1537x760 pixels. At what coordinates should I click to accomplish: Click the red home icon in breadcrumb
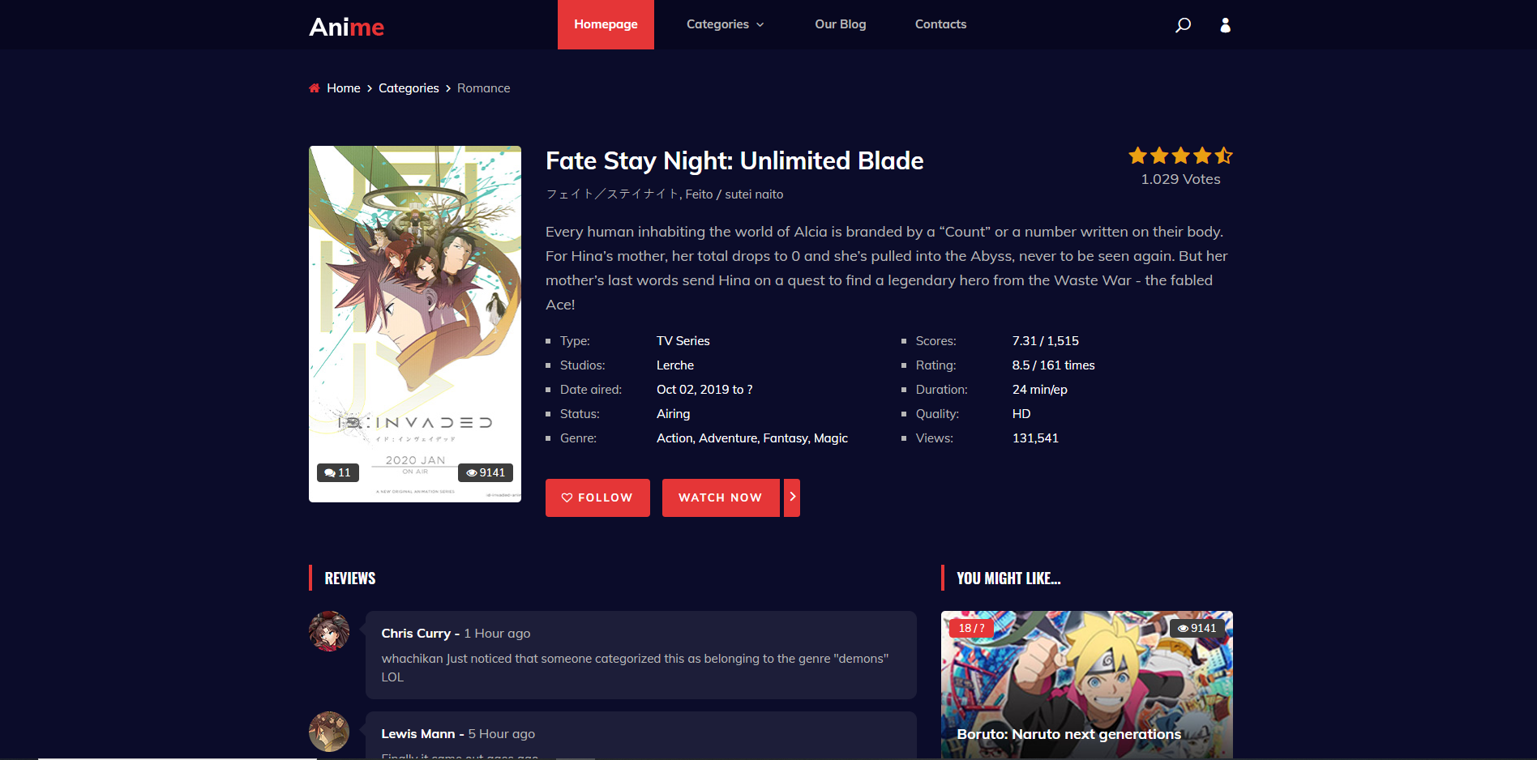(315, 88)
